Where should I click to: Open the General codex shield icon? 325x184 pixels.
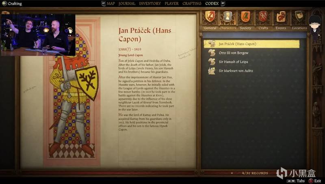click(x=210, y=17)
